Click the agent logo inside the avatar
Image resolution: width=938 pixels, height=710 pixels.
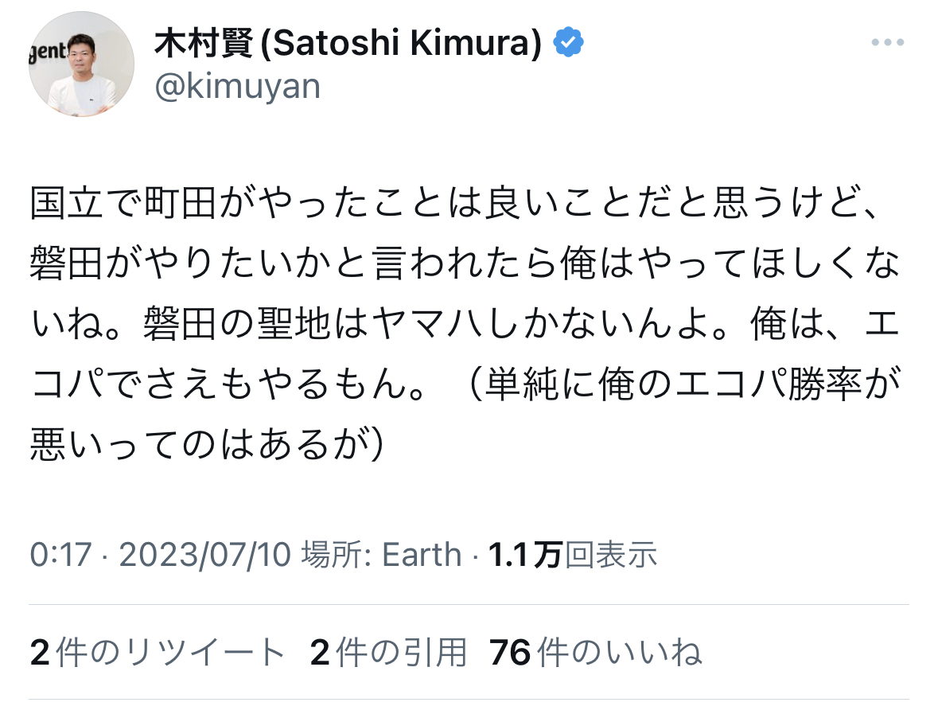pyautogui.click(x=48, y=52)
